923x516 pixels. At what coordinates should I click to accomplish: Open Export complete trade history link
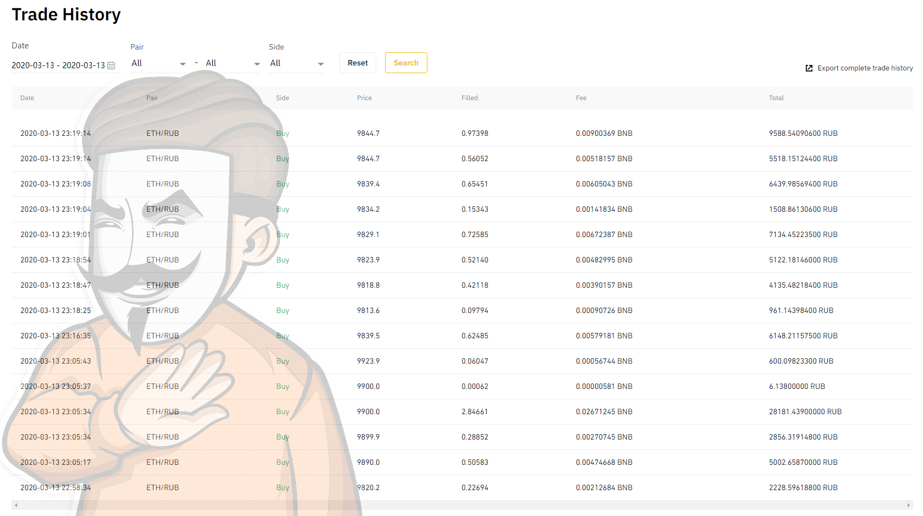click(865, 68)
